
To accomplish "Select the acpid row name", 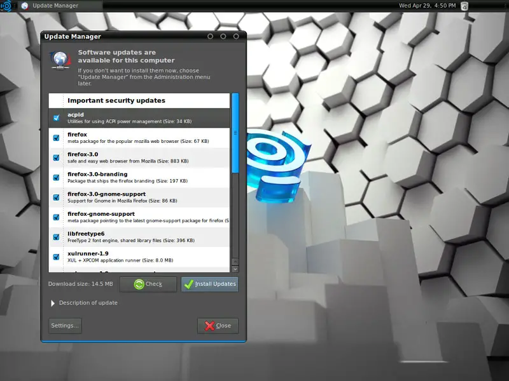I will tap(76, 115).
